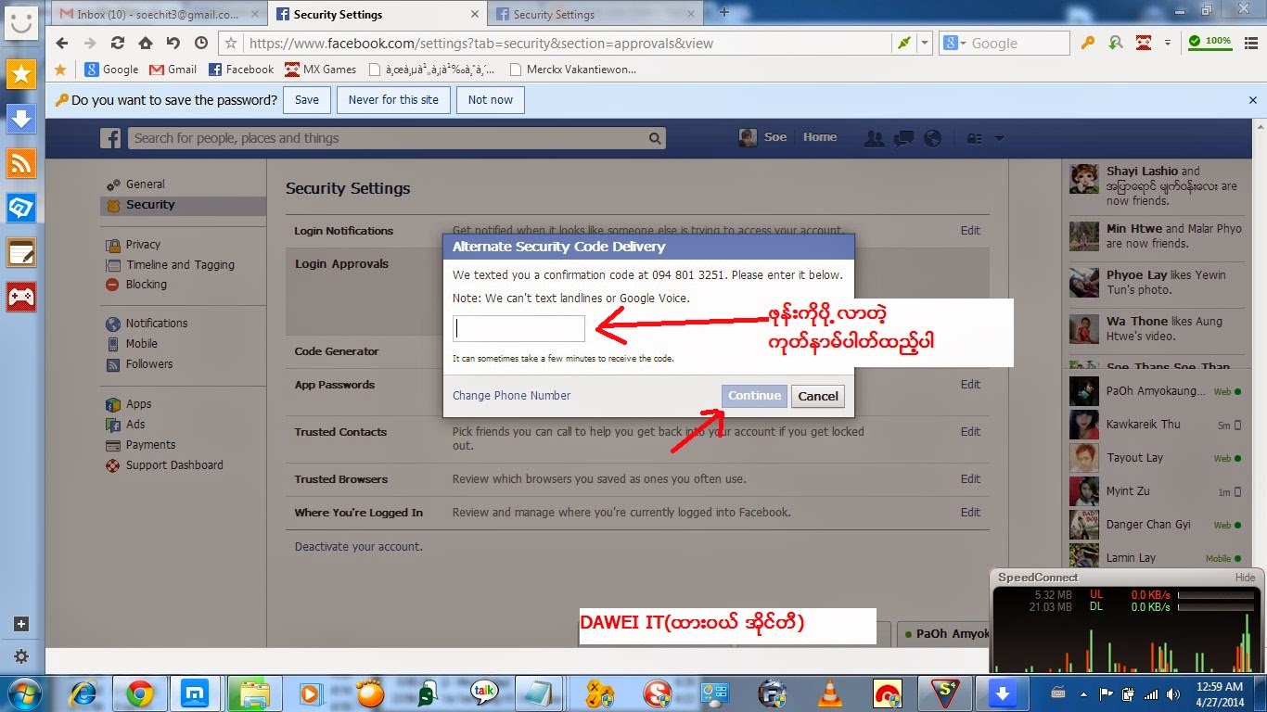Open search engine dropdown beside Google icon
The width and height of the screenshot is (1267, 712).
(x=961, y=44)
